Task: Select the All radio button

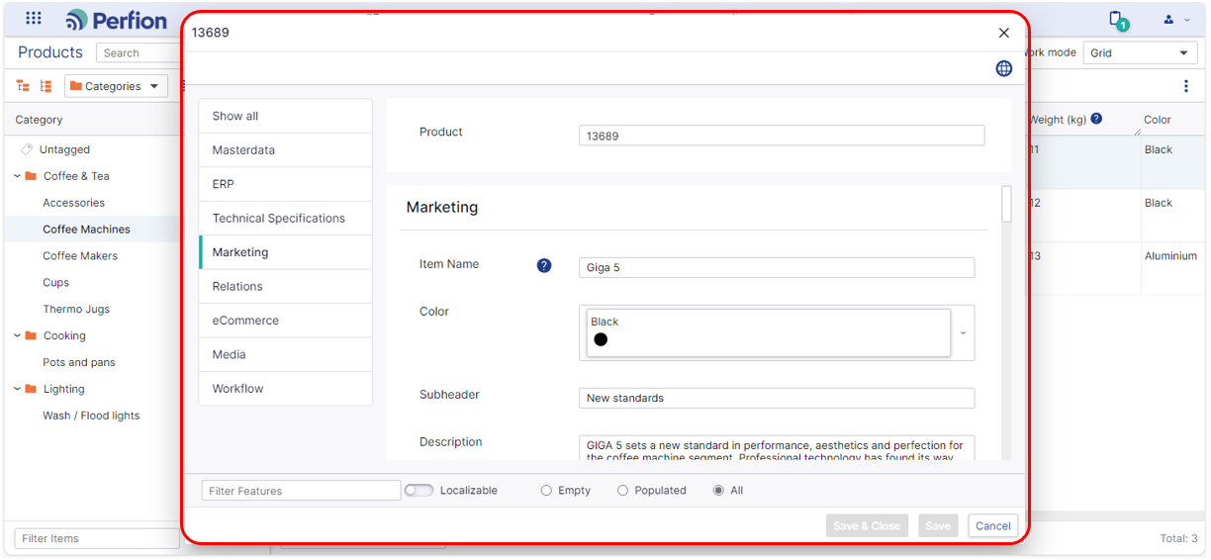Action: coord(718,491)
